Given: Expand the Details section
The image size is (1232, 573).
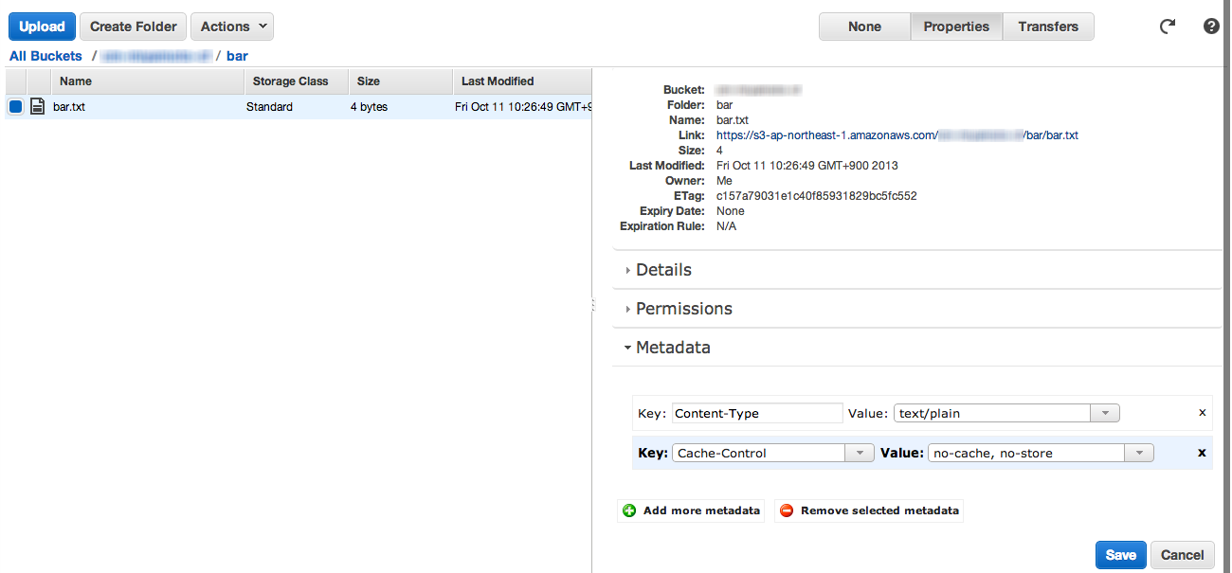Looking at the screenshot, I should point(663,270).
